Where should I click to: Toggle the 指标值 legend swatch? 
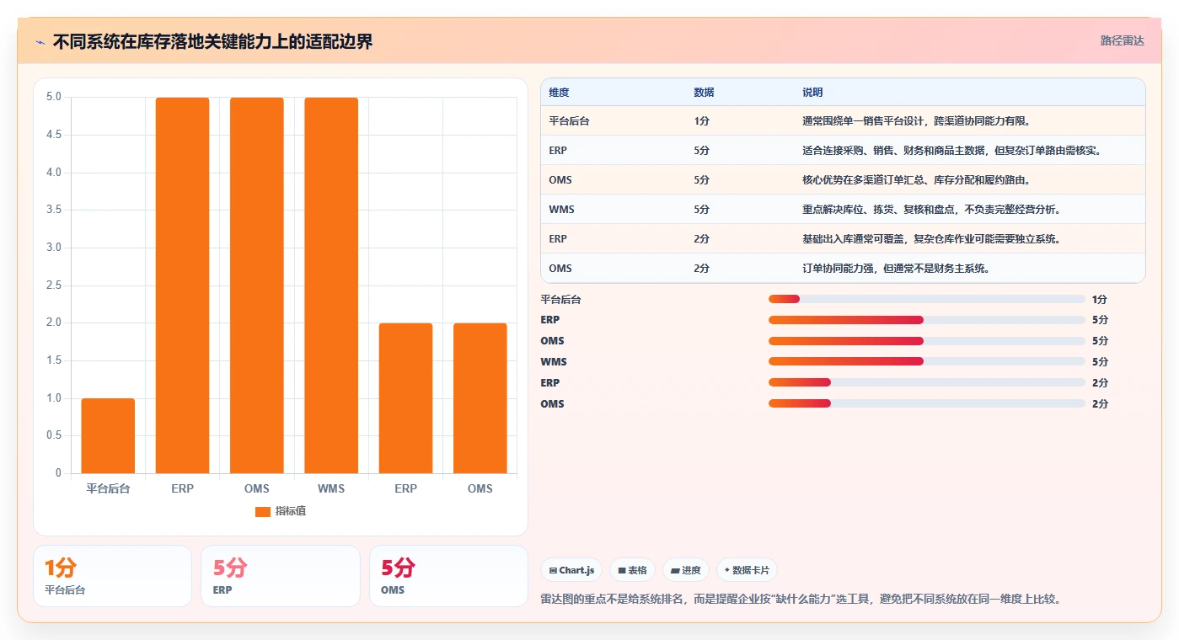(263, 511)
